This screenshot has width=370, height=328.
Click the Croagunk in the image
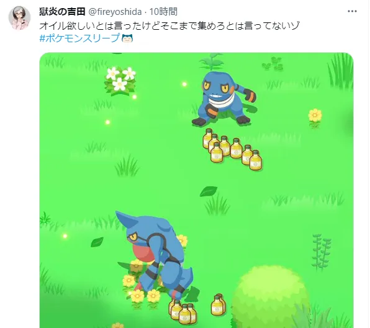click(x=223, y=99)
